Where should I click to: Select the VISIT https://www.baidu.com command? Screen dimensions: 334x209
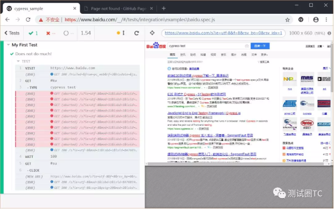pos(77,68)
